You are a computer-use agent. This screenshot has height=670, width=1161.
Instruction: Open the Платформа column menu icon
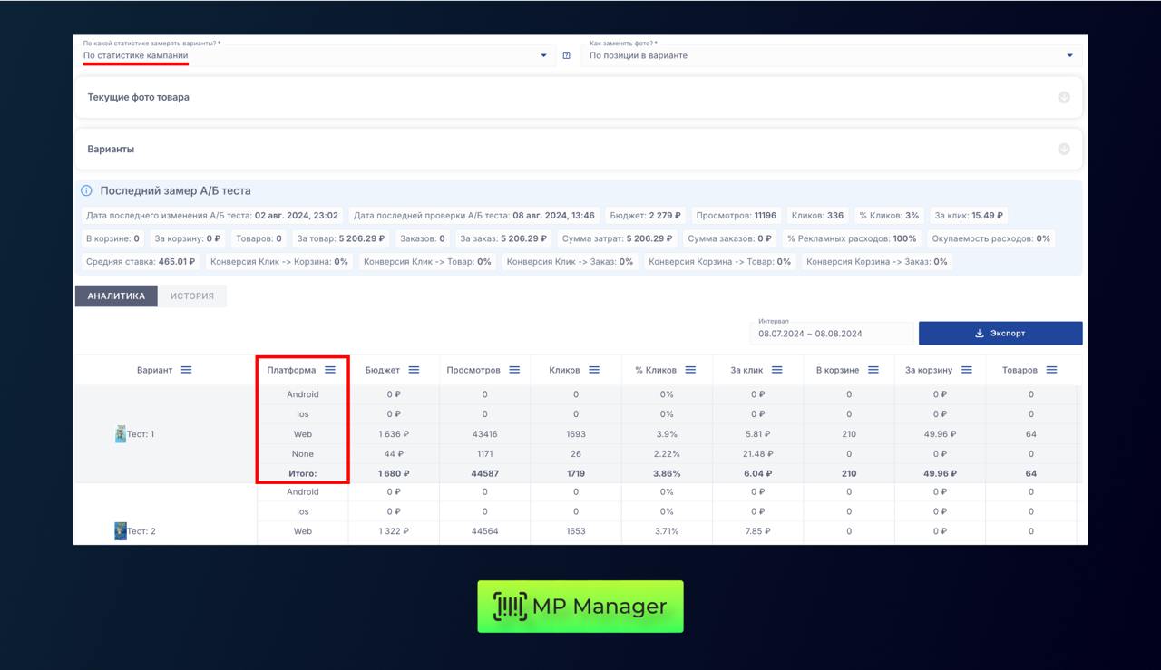pos(330,370)
